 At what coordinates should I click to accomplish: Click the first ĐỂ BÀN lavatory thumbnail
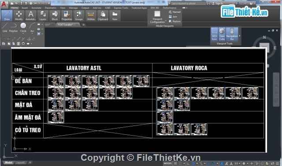(56, 81)
